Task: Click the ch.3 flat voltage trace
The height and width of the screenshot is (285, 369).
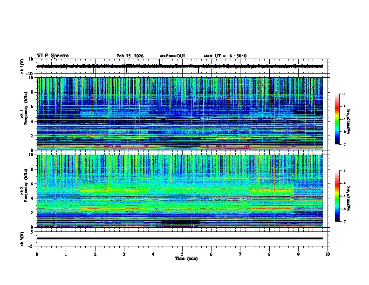Action: coord(180,238)
